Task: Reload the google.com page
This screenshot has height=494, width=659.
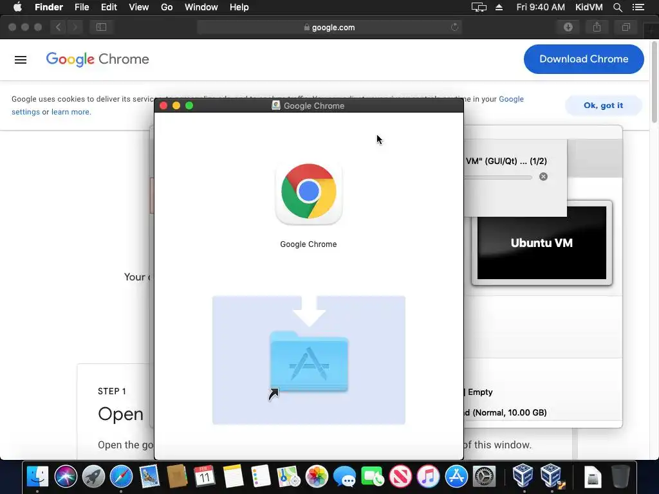Action: click(454, 27)
